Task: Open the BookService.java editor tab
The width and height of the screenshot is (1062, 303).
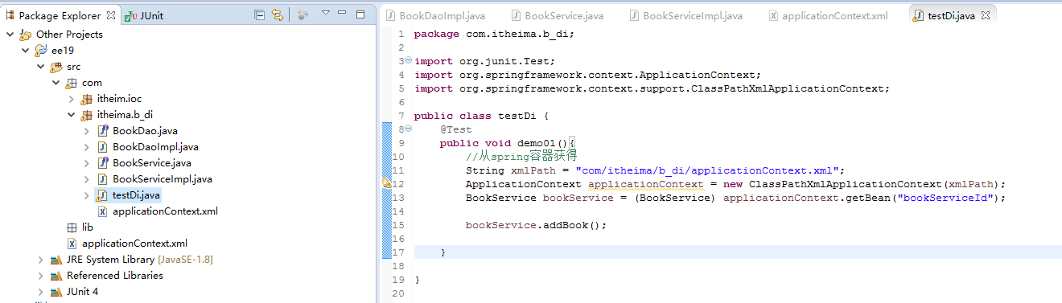Action: pyautogui.click(x=557, y=15)
